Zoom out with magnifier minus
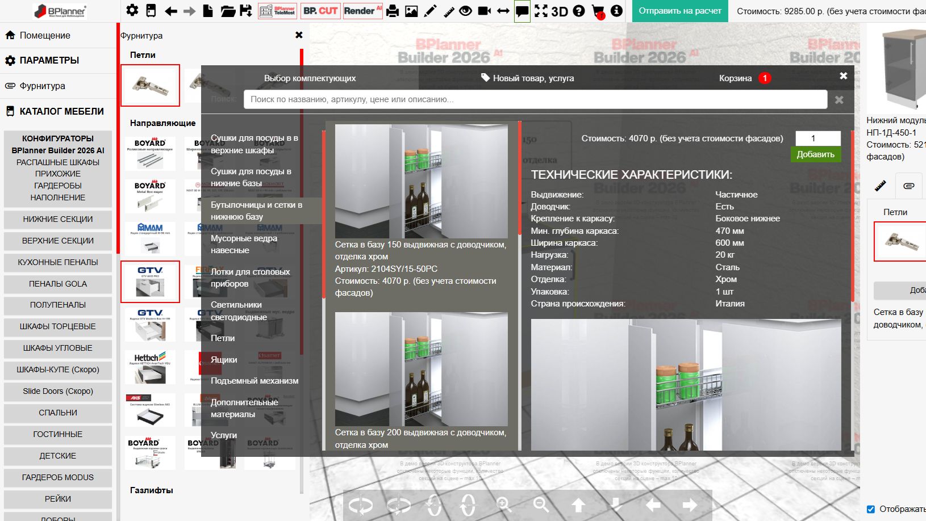926x521 pixels. coord(541,505)
